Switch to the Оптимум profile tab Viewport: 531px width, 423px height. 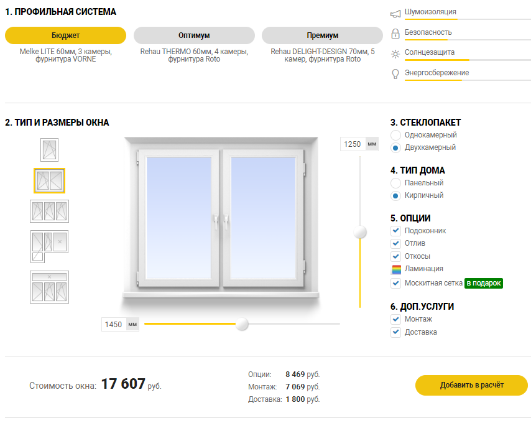coord(194,35)
